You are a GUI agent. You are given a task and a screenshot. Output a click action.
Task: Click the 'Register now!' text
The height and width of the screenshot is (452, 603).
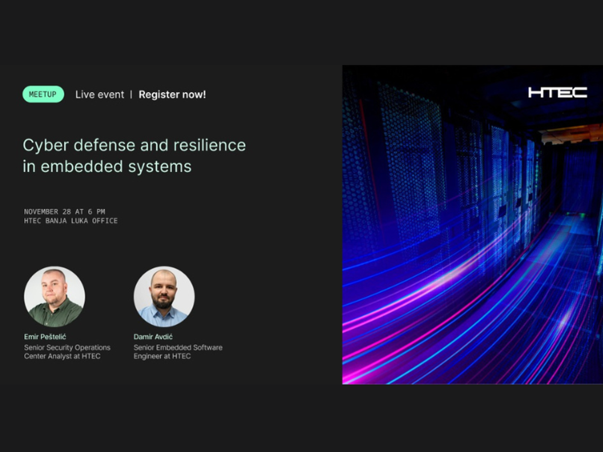pos(172,94)
